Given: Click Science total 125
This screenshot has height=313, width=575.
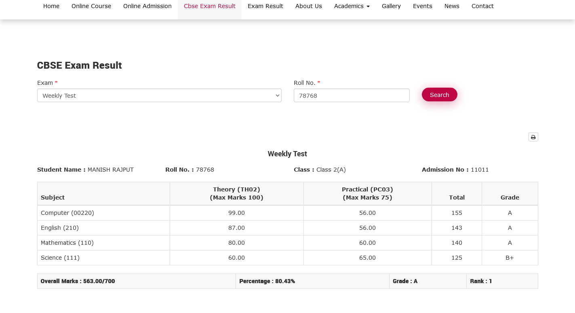Looking at the screenshot, I should tap(457, 258).
